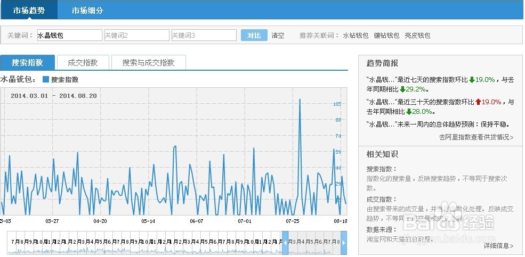The image size is (525, 257).
Task: Open the 市场细分 tab
Action: coord(87,10)
